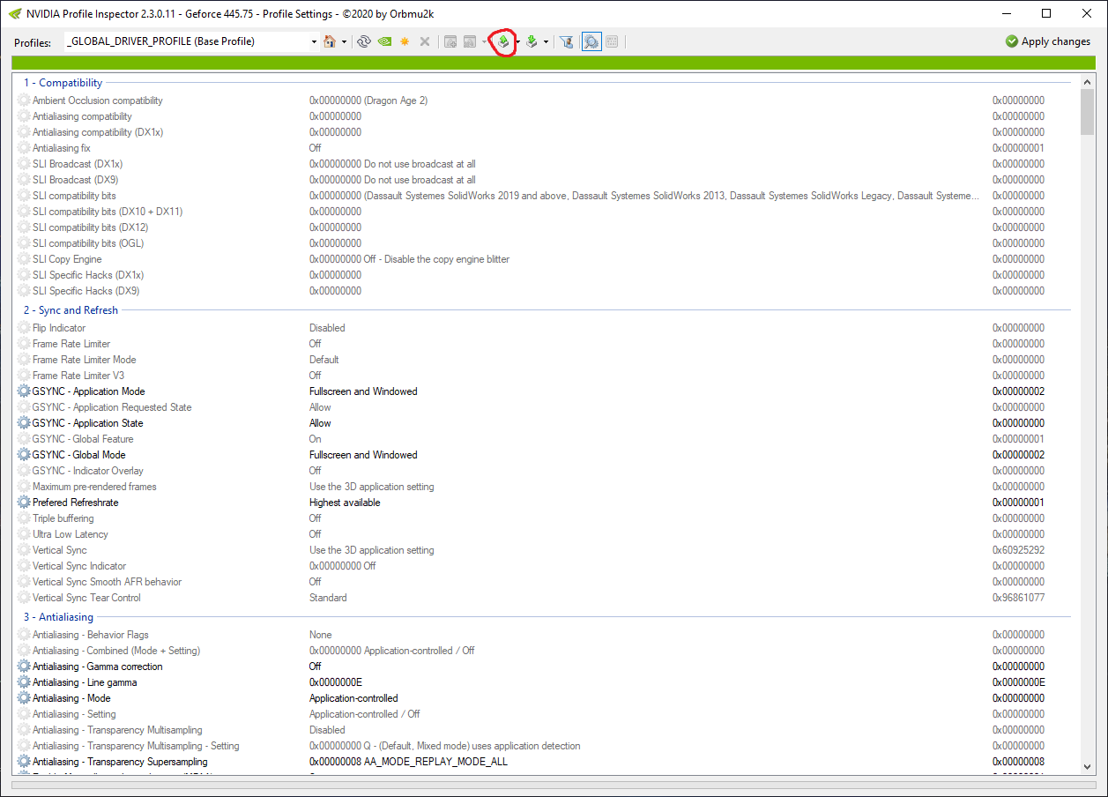Select the '3 - Antialiasing' group header
Image resolution: width=1108 pixels, height=797 pixels.
coord(58,617)
